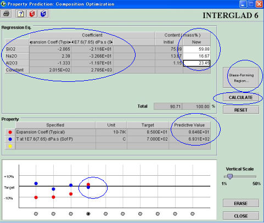The height and width of the screenshot is (223, 264).
Task: Click the constant cell 2.015E+02
Action: 50,70
